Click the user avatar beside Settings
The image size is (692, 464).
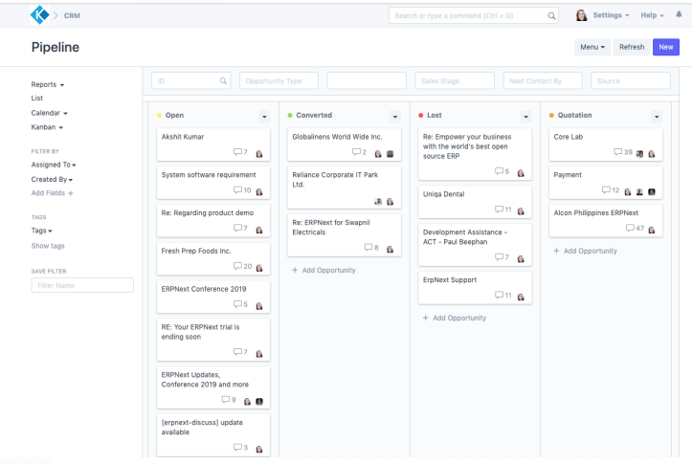point(580,14)
